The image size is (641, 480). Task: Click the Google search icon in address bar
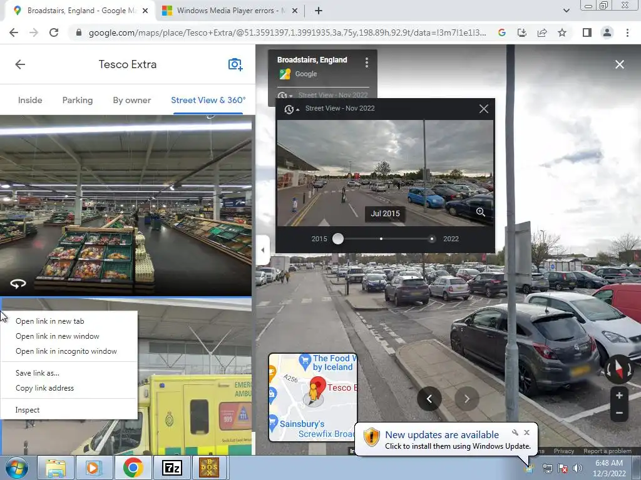pyautogui.click(x=502, y=32)
